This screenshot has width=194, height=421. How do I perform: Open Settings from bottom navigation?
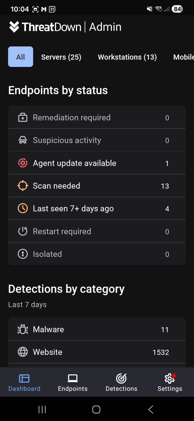(x=170, y=382)
